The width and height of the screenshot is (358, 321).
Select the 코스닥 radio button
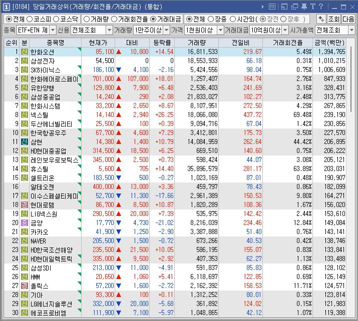coord(56,19)
